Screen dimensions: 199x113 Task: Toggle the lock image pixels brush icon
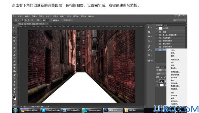click(165, 77)
